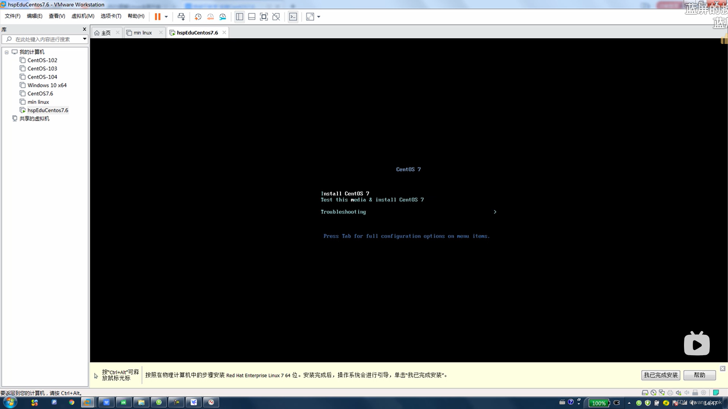
Task: Close the library panel
Action: 84,29
